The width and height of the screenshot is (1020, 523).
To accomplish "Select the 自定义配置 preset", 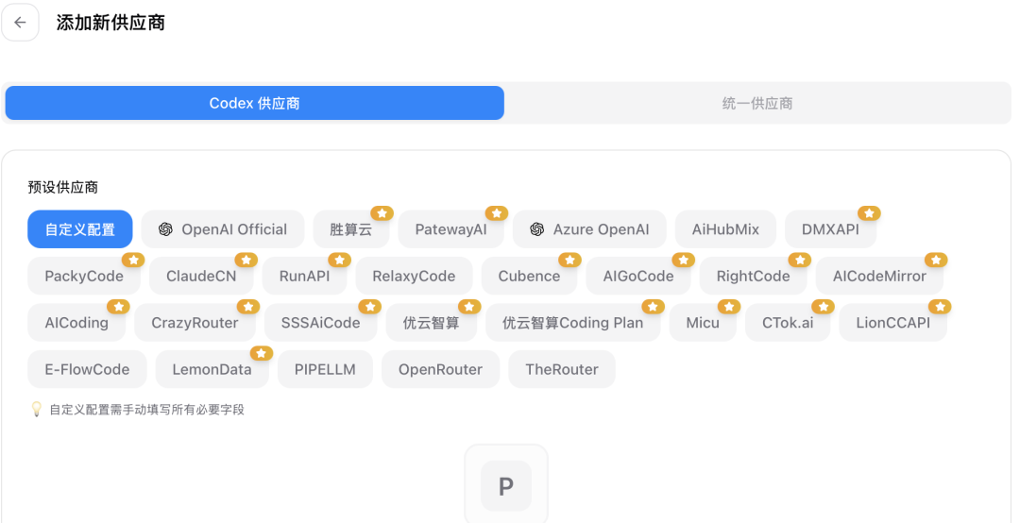I will coord(80,229).
